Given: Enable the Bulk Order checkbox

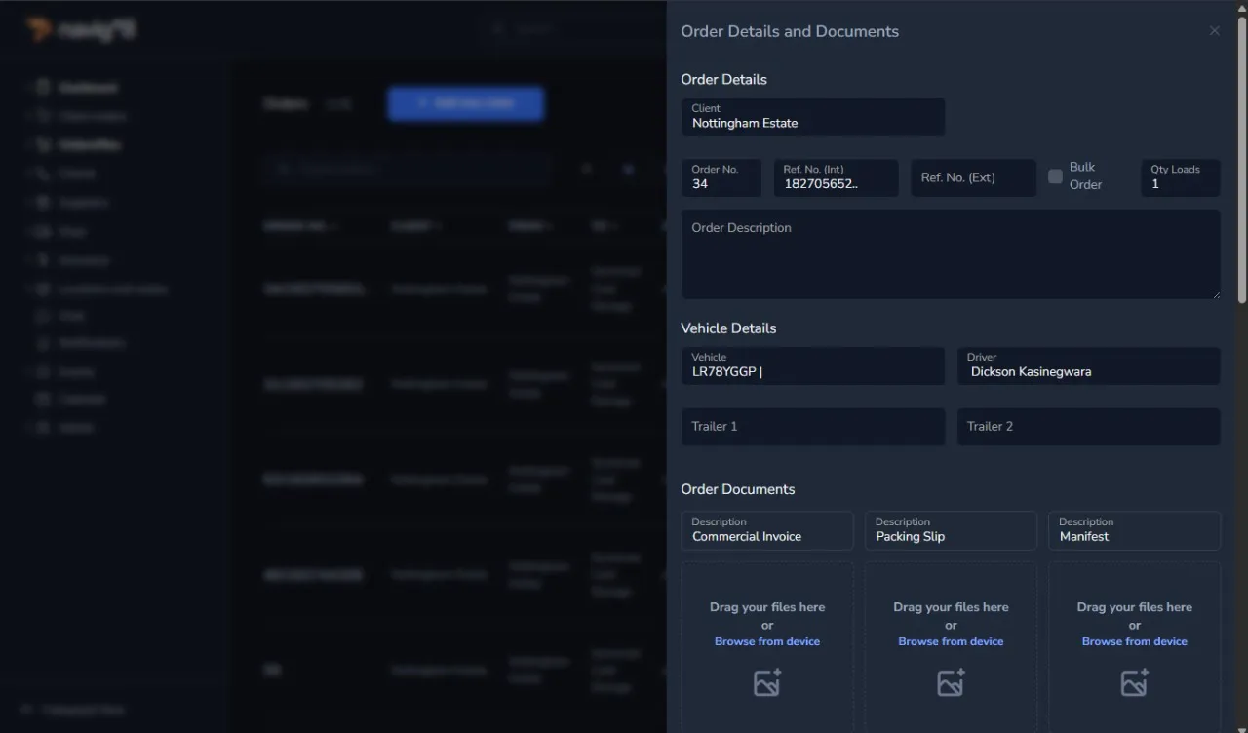Looking at the screenshot, I should pyautogui.click(x=1055, y=176).
